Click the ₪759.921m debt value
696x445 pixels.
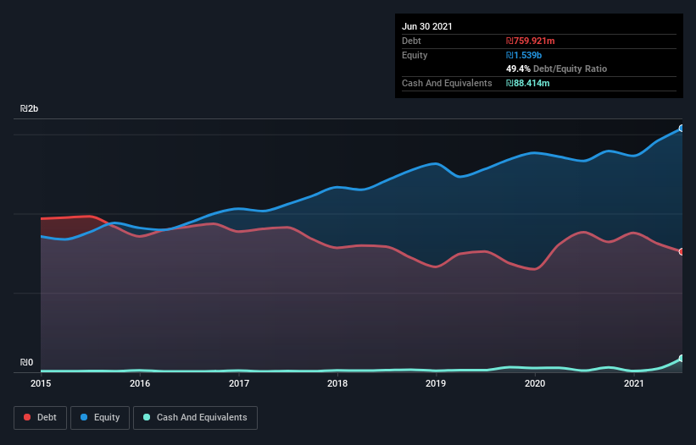[531, 41]
